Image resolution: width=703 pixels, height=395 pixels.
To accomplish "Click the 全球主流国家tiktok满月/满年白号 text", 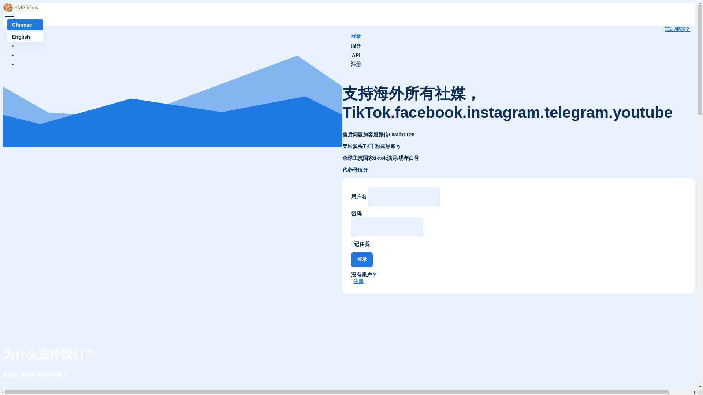I will (x=380, y=158).
